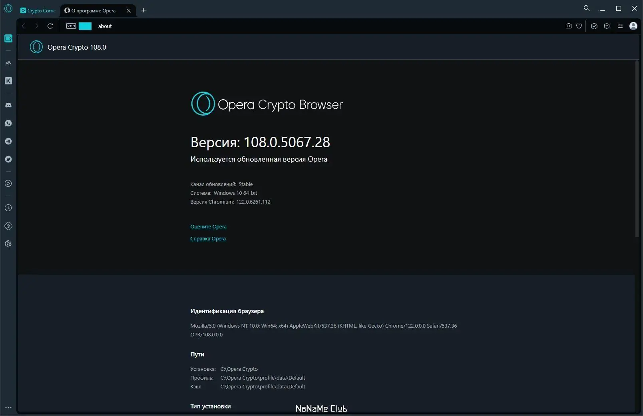The image size is (643, 416).
Task: Open browsing History in the sidebar
Action: coord(8,208)
